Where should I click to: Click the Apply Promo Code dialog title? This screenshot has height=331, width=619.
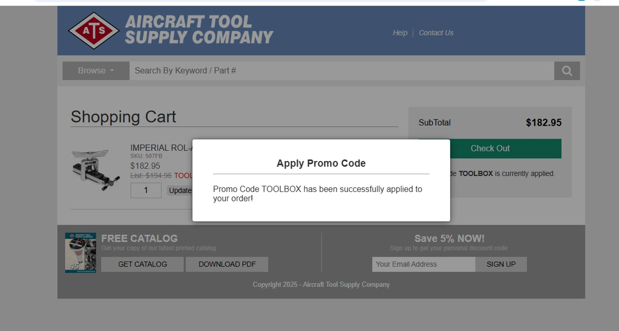321,163
